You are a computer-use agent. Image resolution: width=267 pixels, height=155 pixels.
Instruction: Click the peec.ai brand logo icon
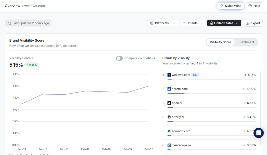(169, 103)
